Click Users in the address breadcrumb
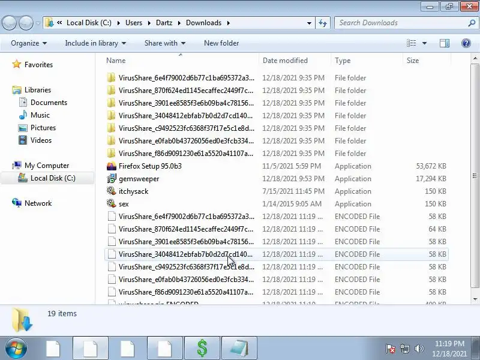The width and height of the screenshot is (480, 360). tap(134, 23)
